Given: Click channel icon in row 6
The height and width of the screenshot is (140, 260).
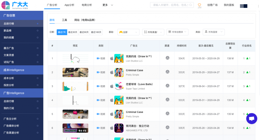Looking at the screenshot, I should pos(168,127).
